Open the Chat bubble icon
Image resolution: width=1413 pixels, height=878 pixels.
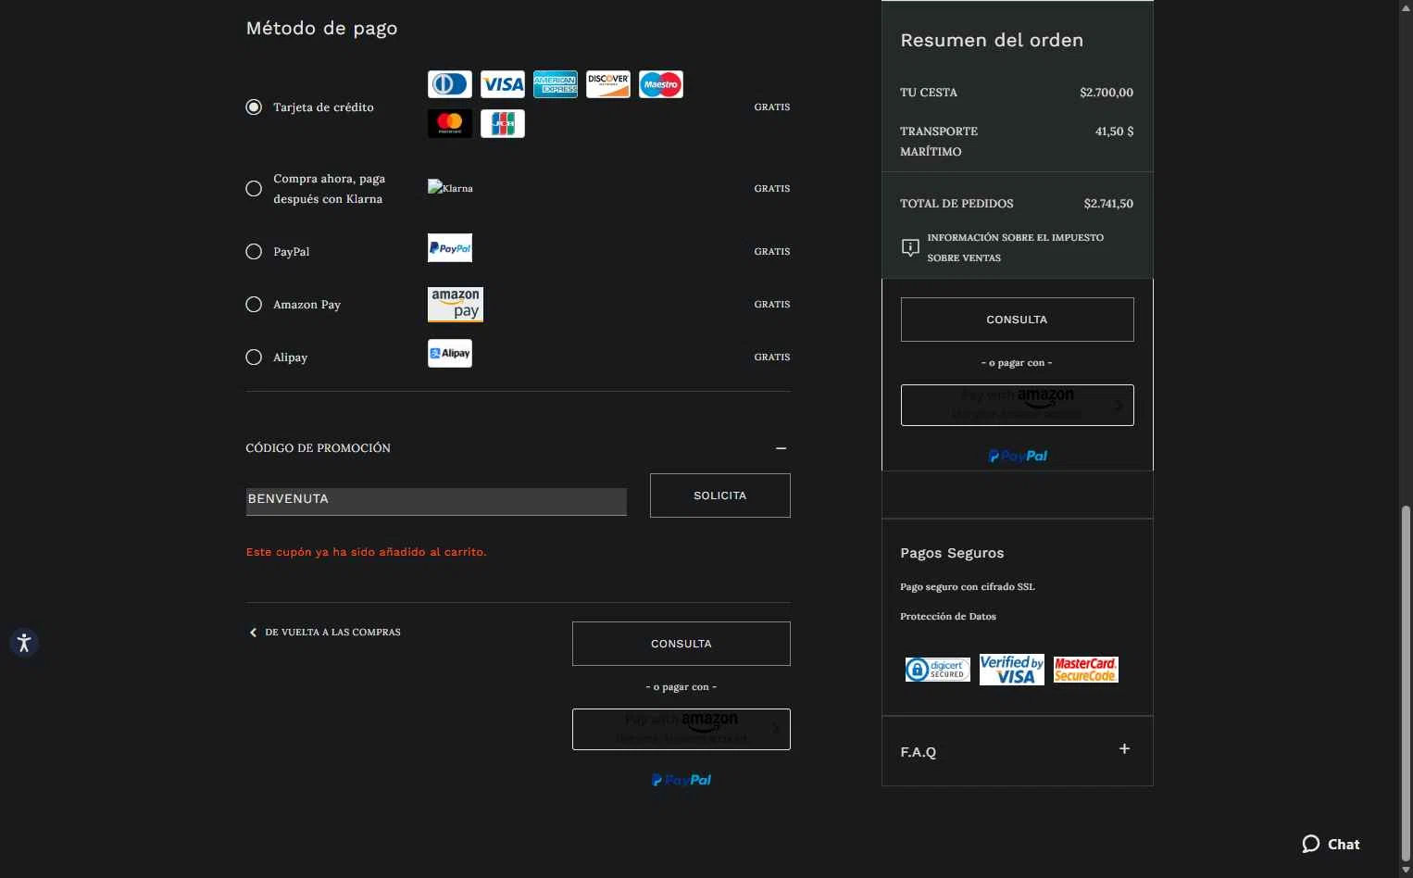tap(1311, 844)
